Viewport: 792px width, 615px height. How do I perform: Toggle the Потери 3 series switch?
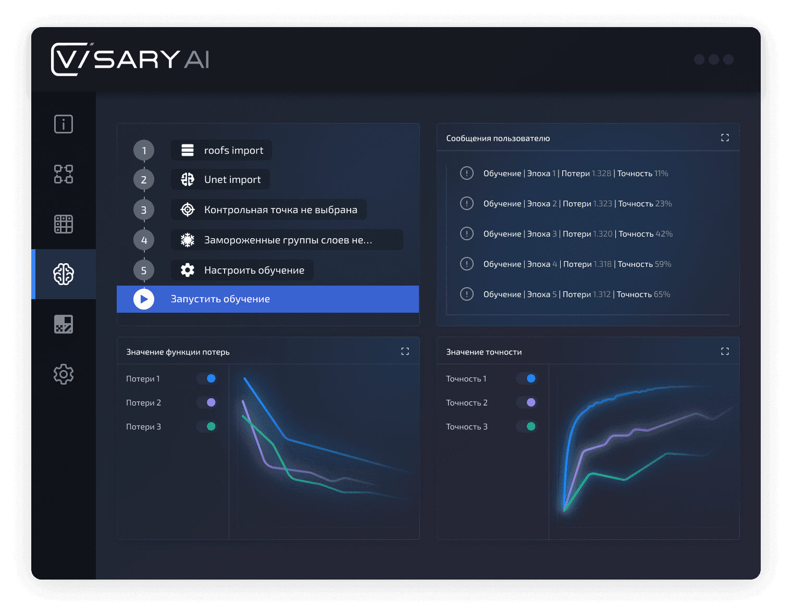pos(206,426)
